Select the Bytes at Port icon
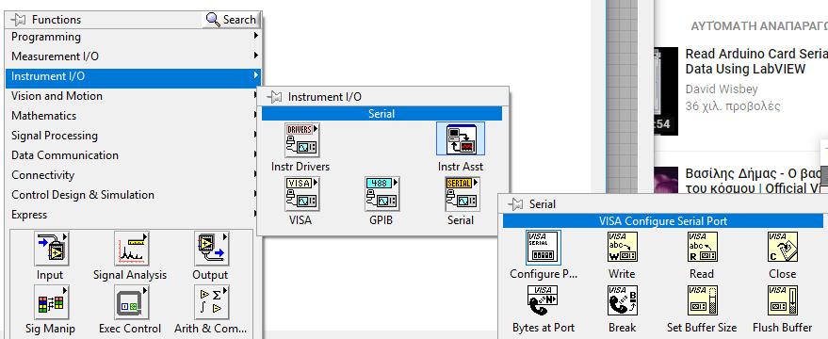Viewport: 828px width, 339px height. [x=544, y=301]
